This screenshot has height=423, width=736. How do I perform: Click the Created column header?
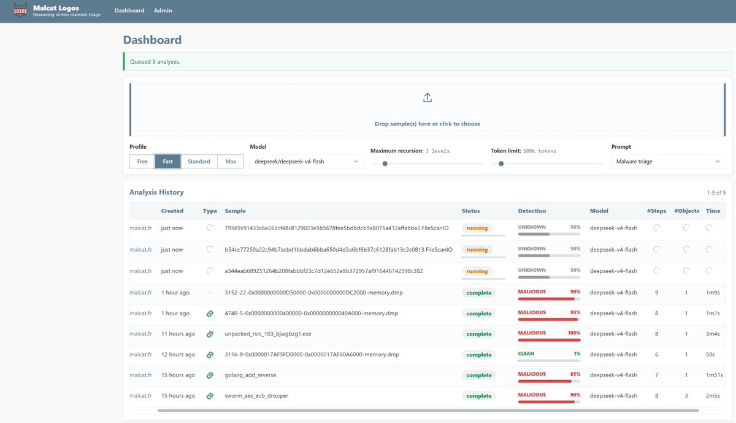(172, 211)
